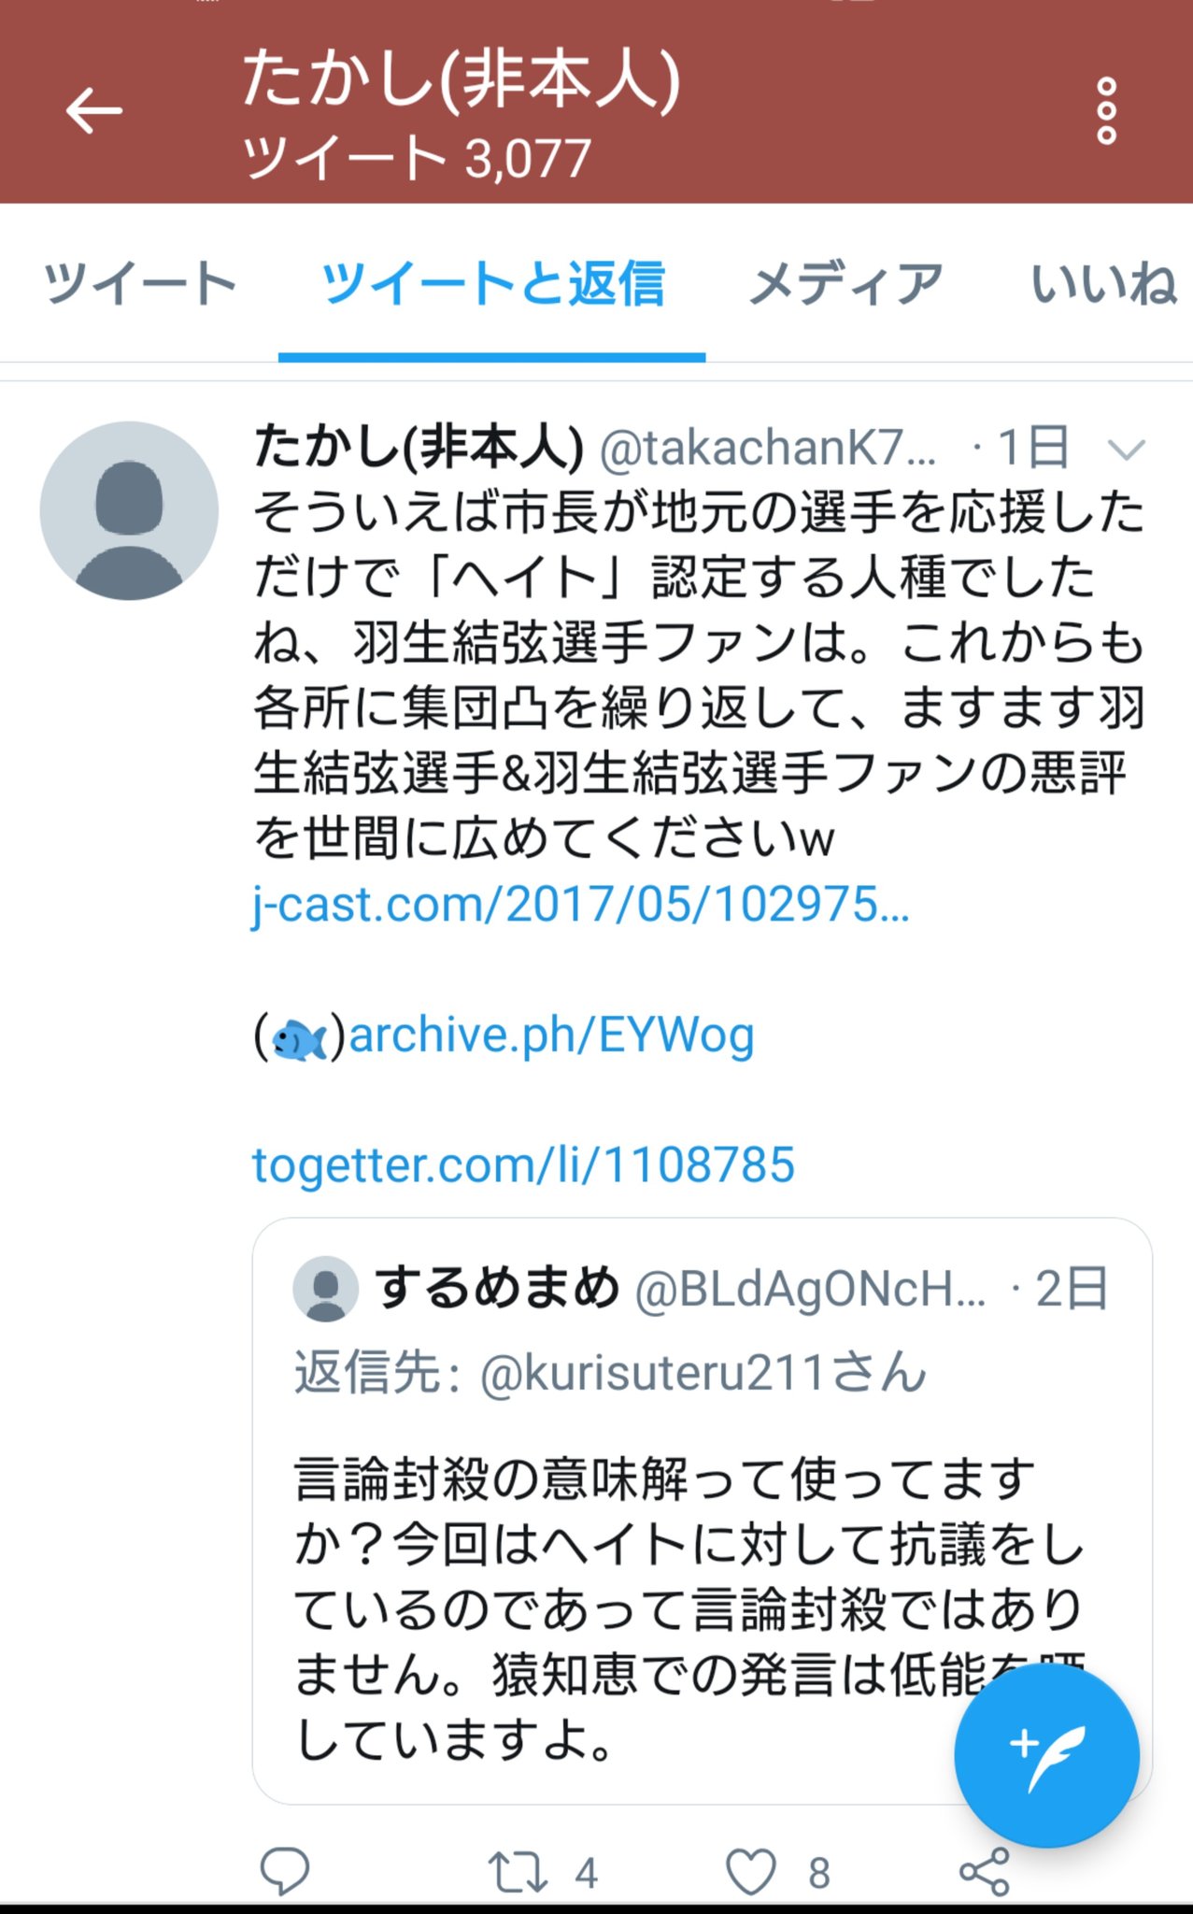The width and height of the screenshot is (1193, 1914).
Task: Open the メディア tab
Action: [x=846, y=284]
